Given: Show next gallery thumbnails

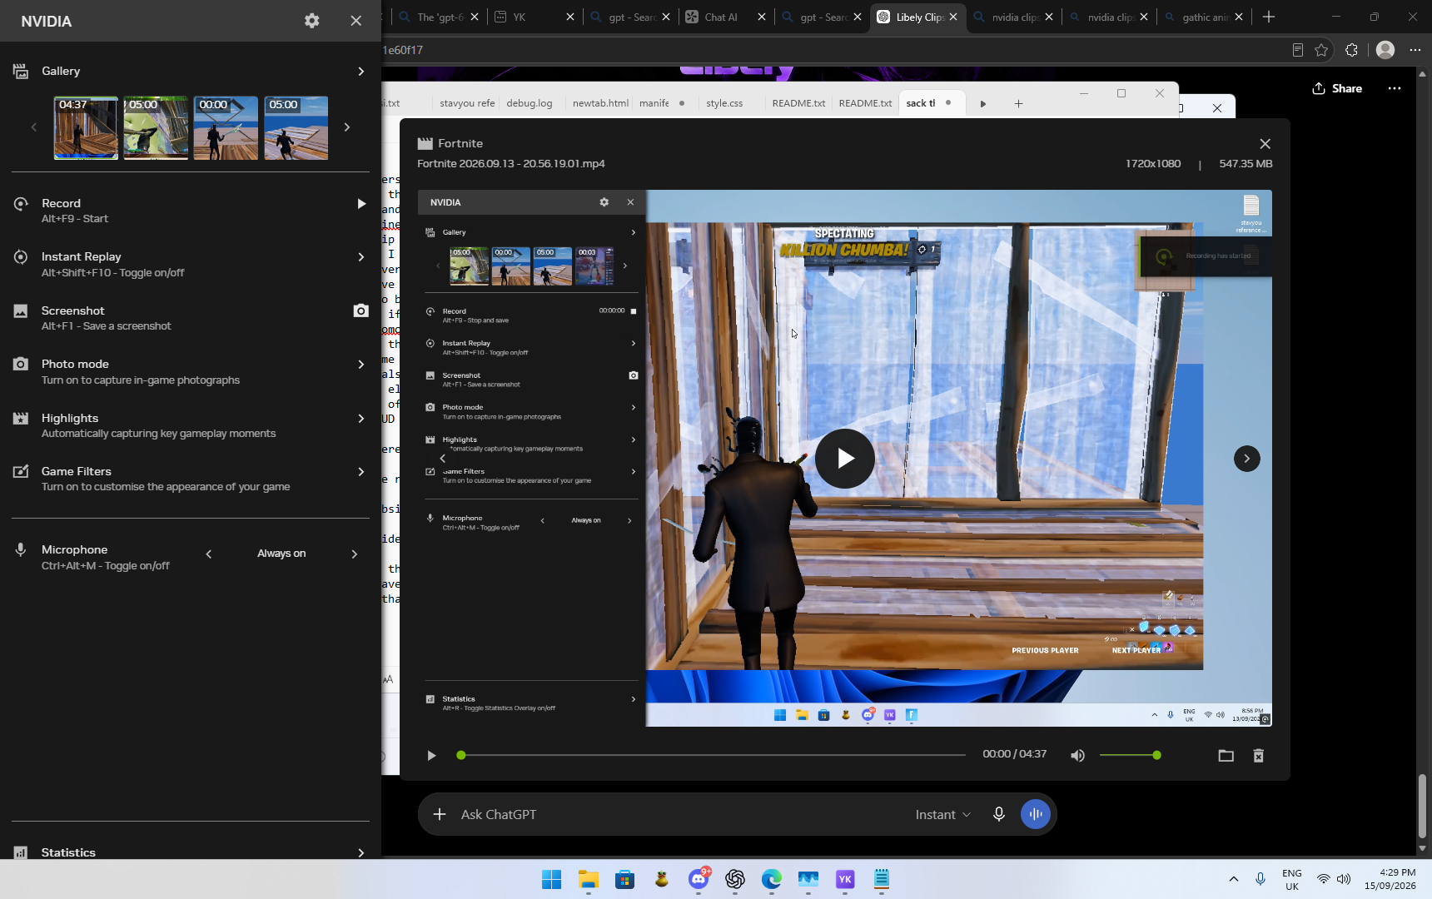Looking at the screenshot, I should (x=347, y=127).
